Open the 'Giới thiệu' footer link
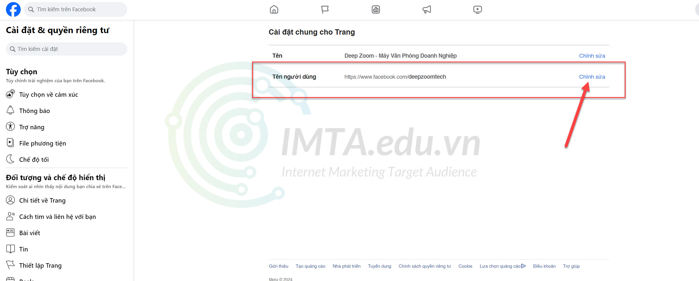The image size is (699, 281). point(278,266)
